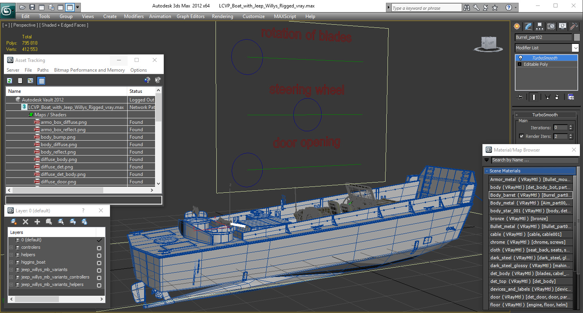583x313 pixels.
Task: Click the Name column header in Asset Tracking
Action: coord(66,91)
